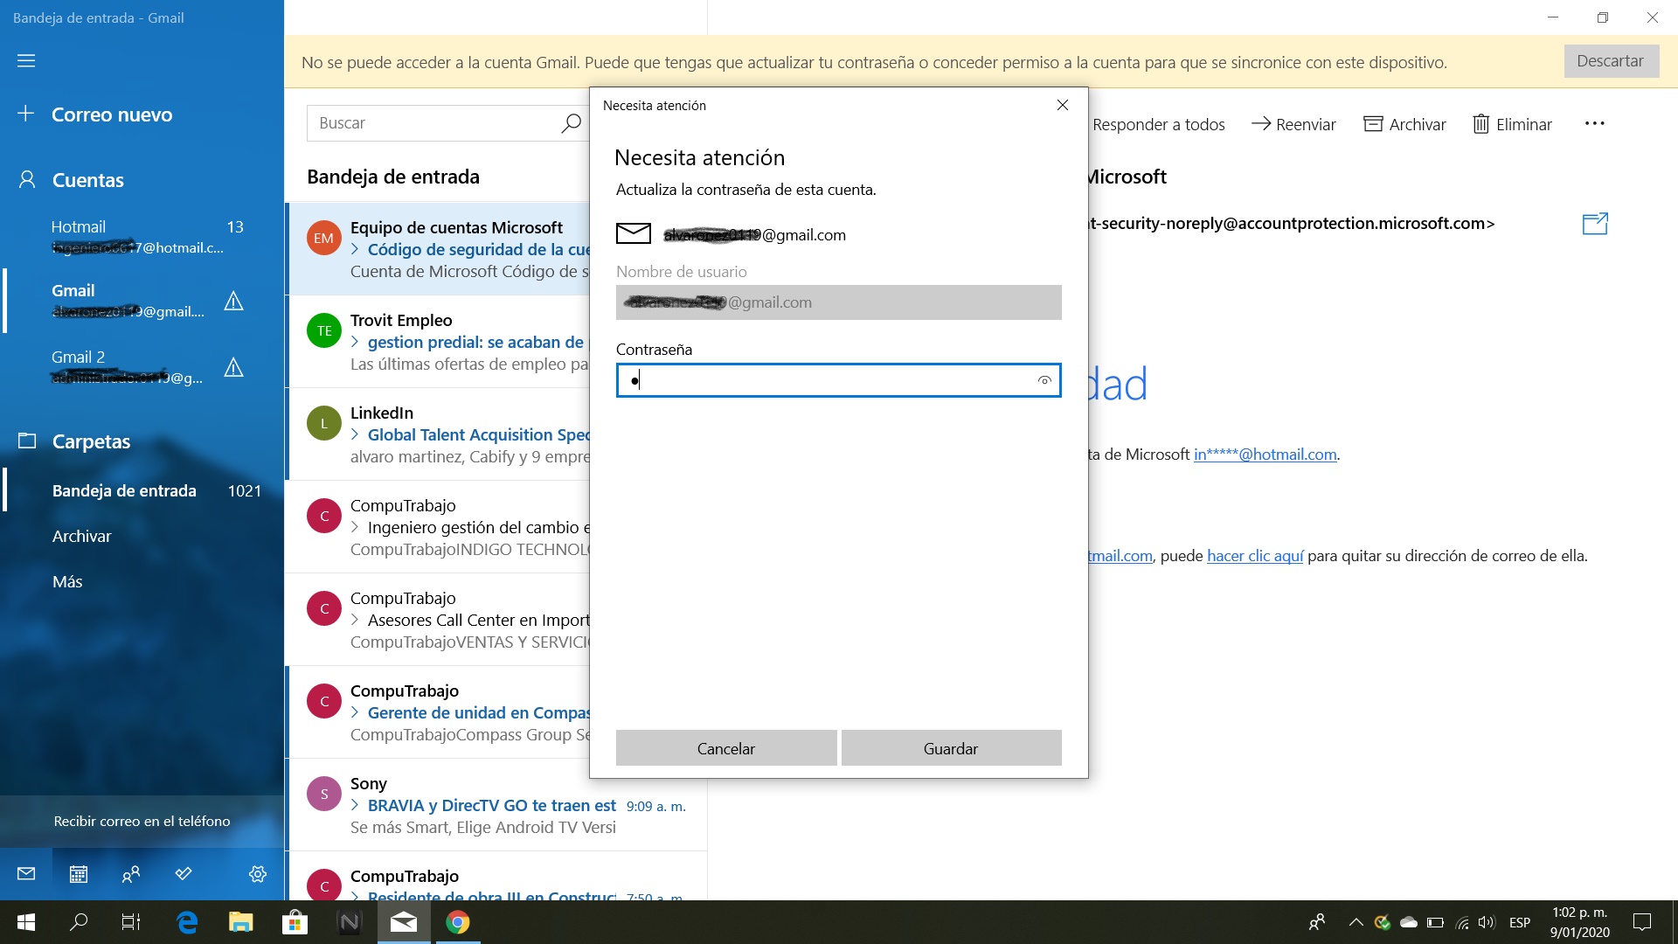The image size is (1678, 944).
Task: Open CompuTrabajo Asesores Call Center email
Action: pos(438,620)
